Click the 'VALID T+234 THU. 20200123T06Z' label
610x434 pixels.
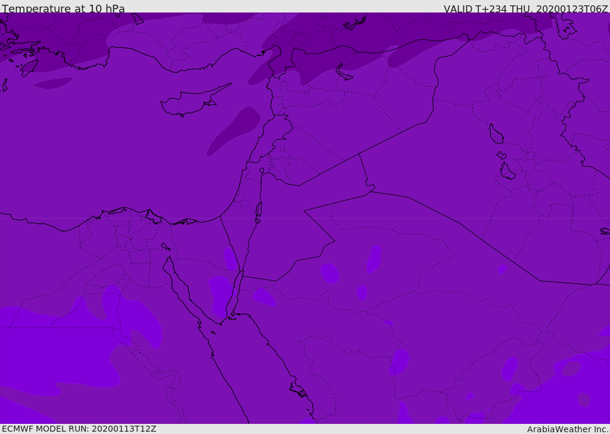coord(525,8)
